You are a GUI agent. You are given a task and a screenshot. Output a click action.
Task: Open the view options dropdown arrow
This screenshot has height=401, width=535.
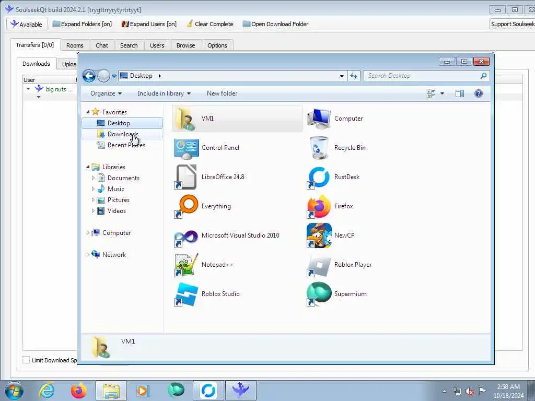tap(442, 93)
